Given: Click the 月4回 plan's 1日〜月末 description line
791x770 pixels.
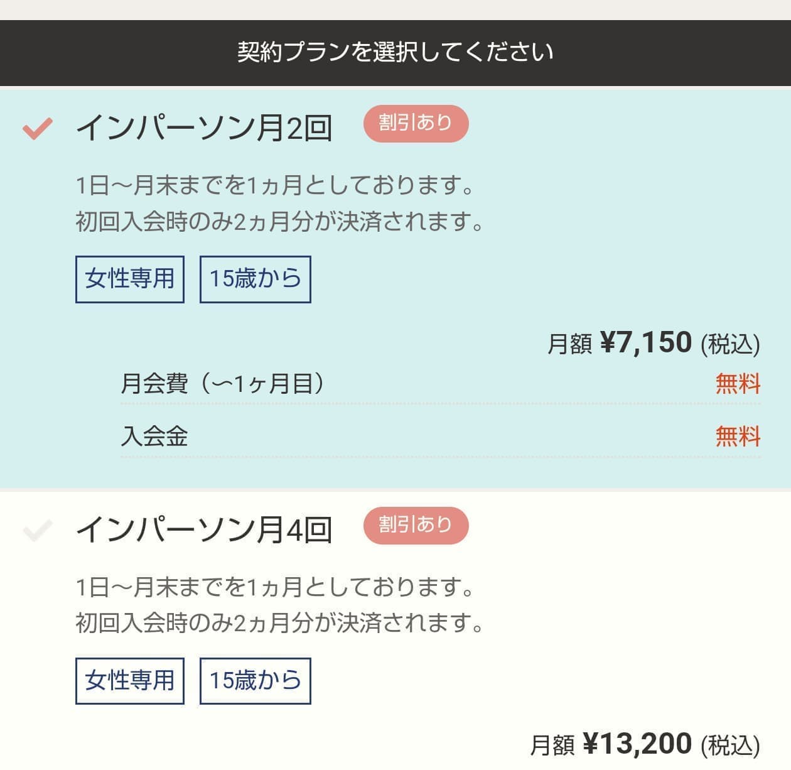Looking at the screenshot, I should [x=275, y=588].
